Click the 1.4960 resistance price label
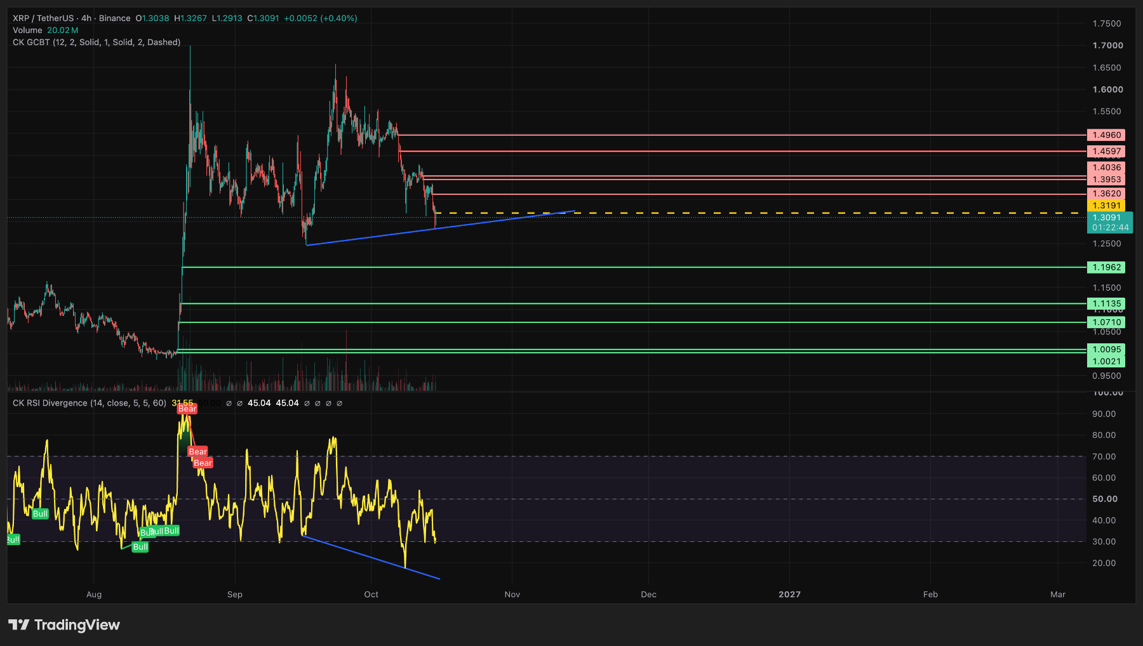This screenshot has height=646, width=1143. [x=1106, y=135]
